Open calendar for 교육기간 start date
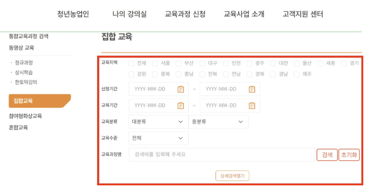Image resolution: width=372 pixels, height=191 pixels. (x=181, y=106)
